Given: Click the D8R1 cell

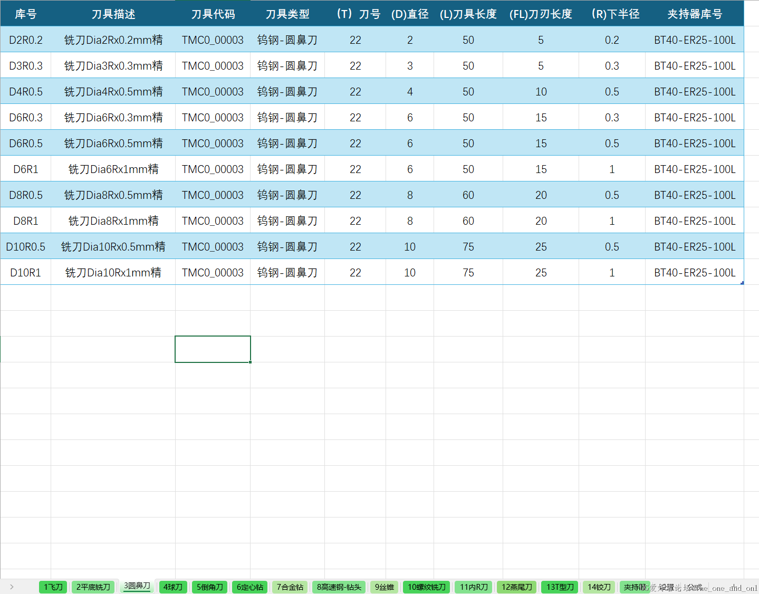Looking at the screenshot, I should (x=26, y=221).
